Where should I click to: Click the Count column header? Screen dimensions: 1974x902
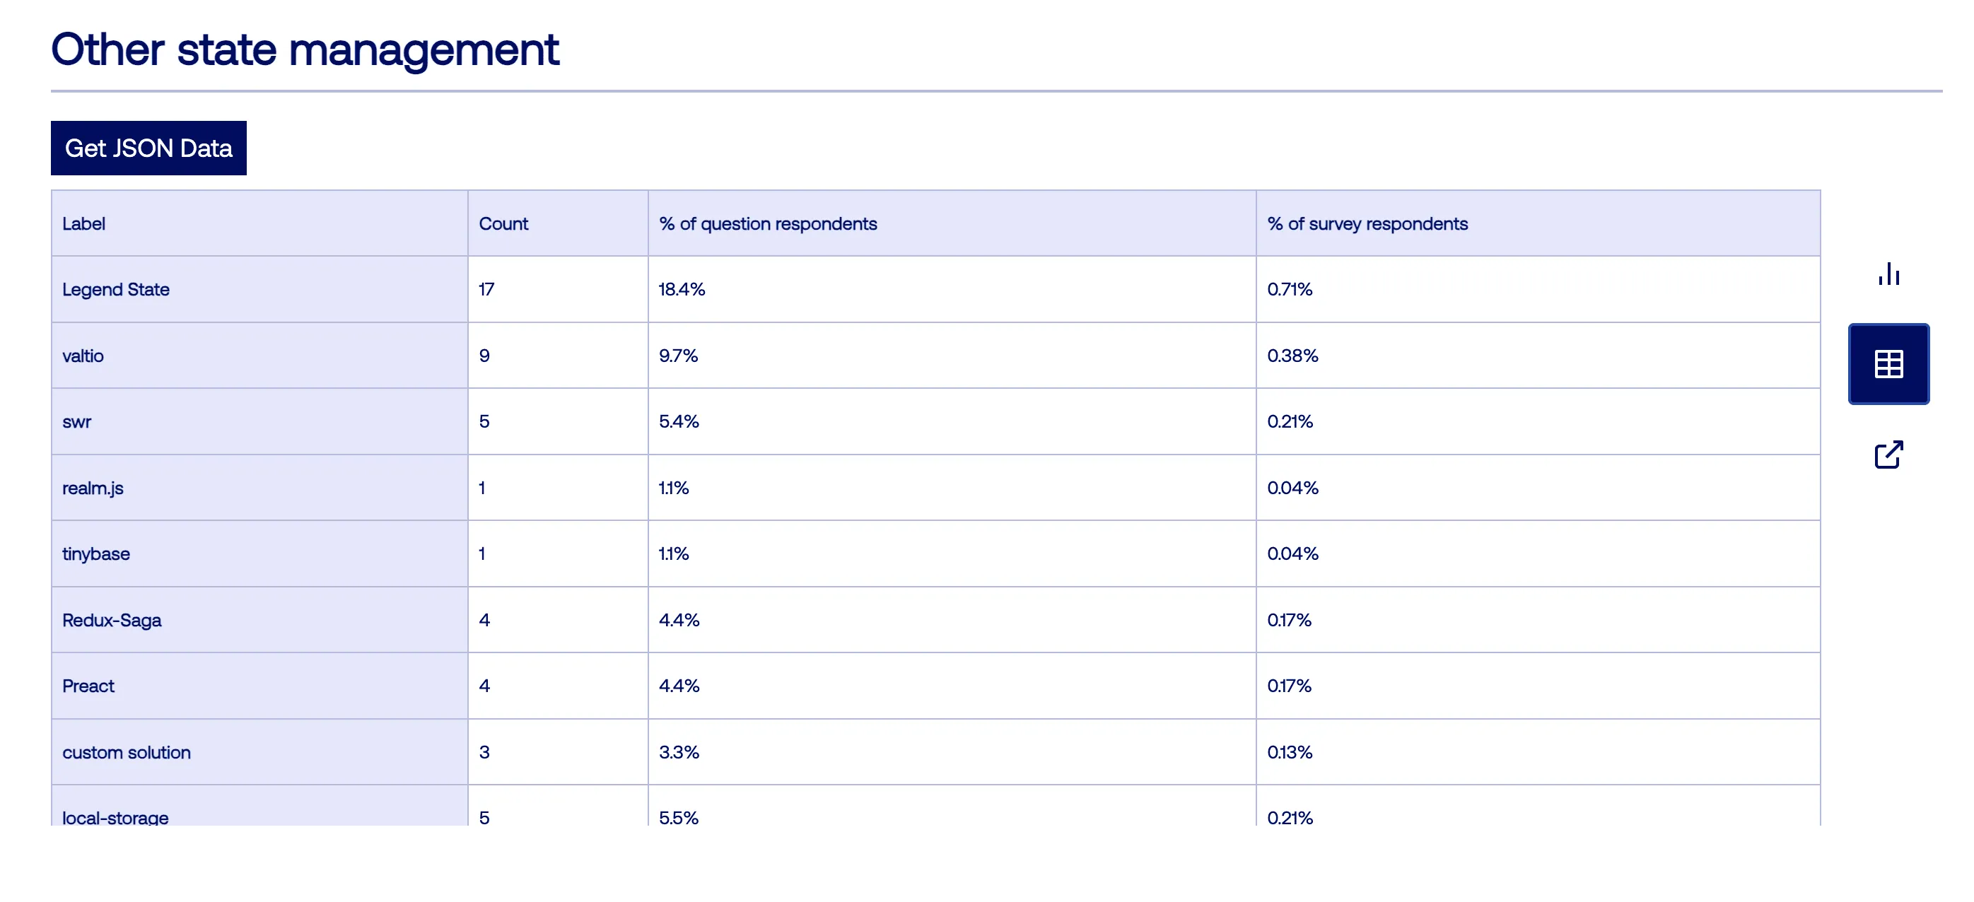503,224
